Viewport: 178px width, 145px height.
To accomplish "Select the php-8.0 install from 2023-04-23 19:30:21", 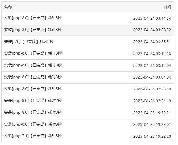I will point(88,113).
